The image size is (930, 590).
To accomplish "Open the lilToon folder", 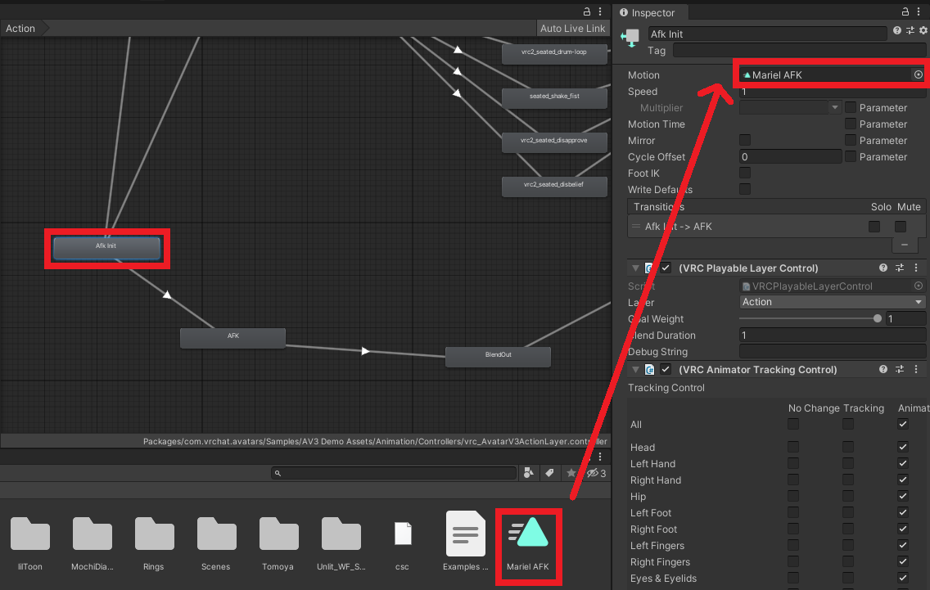I will pos(30,540).
